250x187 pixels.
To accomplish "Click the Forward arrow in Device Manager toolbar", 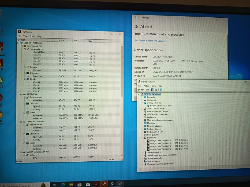I will click(x=143, y=90).
